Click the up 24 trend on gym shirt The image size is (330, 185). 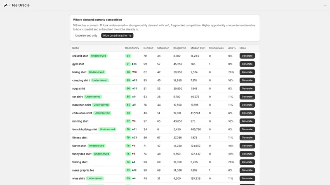pyautogui.click(x=134, y=64)
